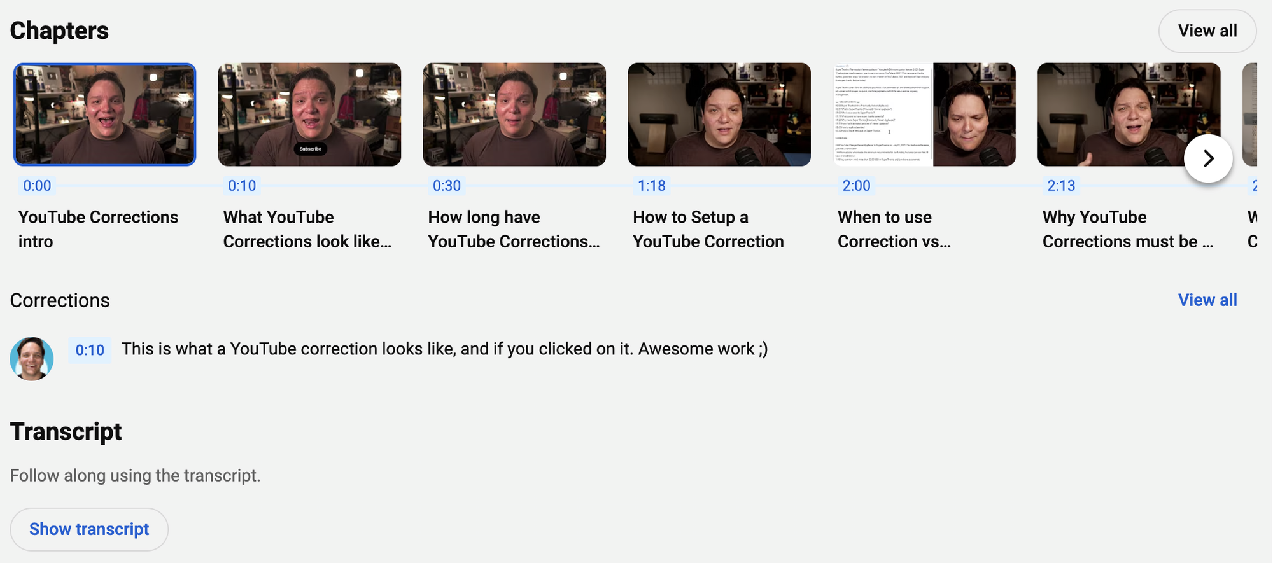Click the 0:00 chapter timestamp

[37, 186]
